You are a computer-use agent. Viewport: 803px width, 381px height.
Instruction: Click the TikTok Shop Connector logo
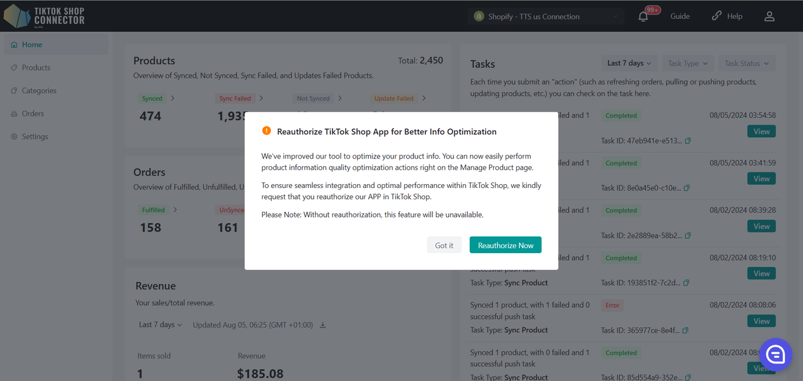[44, 16]
